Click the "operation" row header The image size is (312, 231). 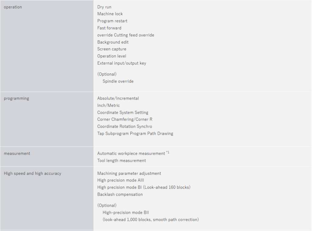click(x=13, y=7)
